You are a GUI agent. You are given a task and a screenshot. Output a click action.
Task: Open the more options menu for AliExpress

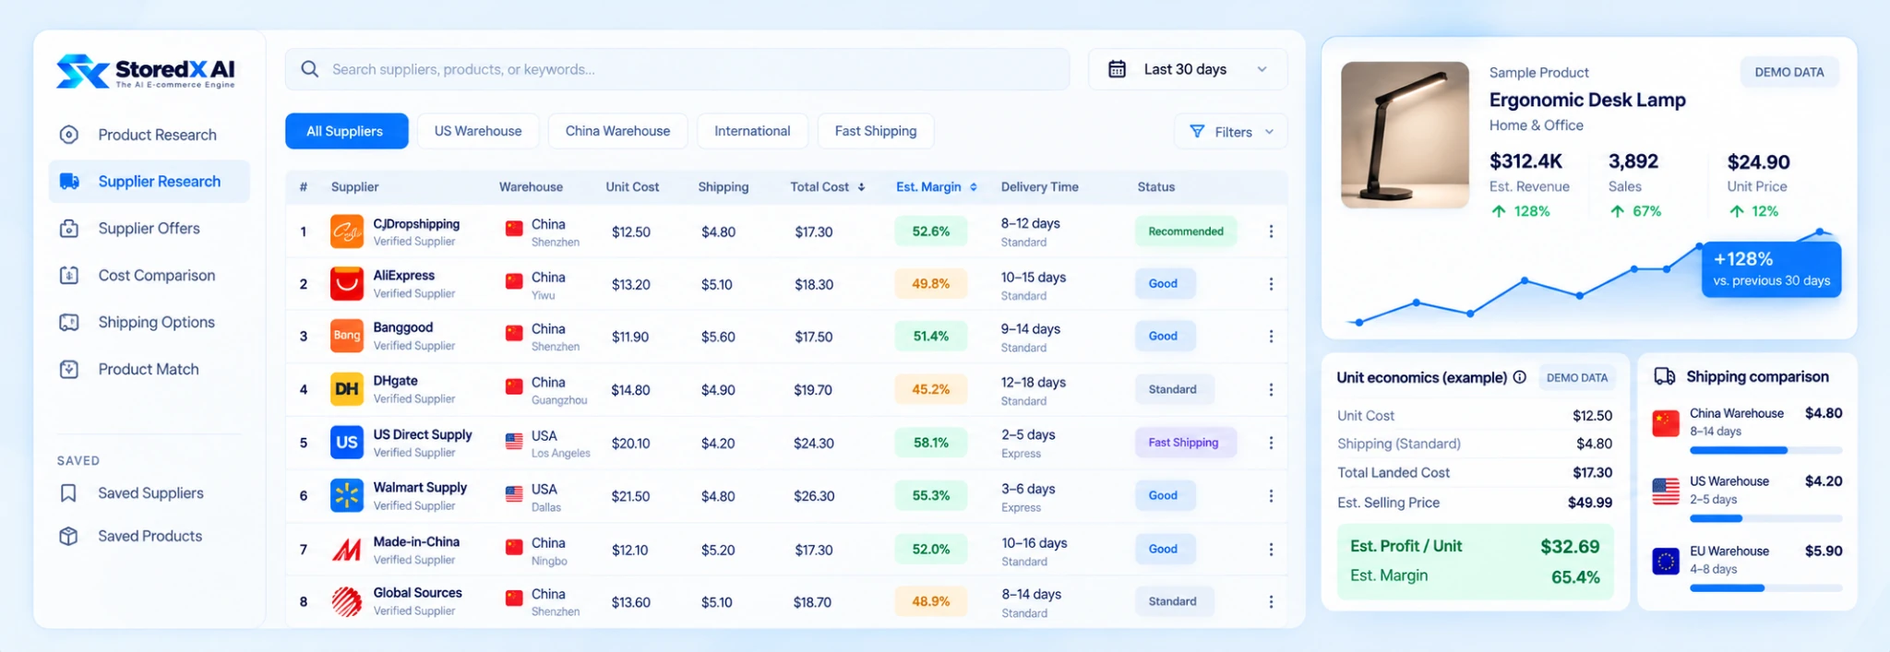click(1271, 284)
